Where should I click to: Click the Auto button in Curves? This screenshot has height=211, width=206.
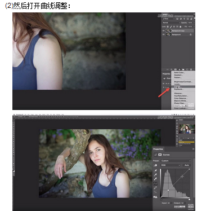point(187,165)
